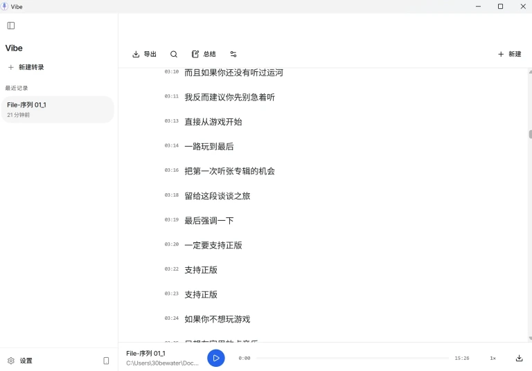Click the 最近记录 section label
Screen dimensions: 532x371
point(17,88)
